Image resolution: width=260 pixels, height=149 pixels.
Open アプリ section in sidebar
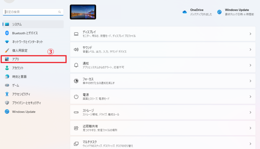(34, 59)
